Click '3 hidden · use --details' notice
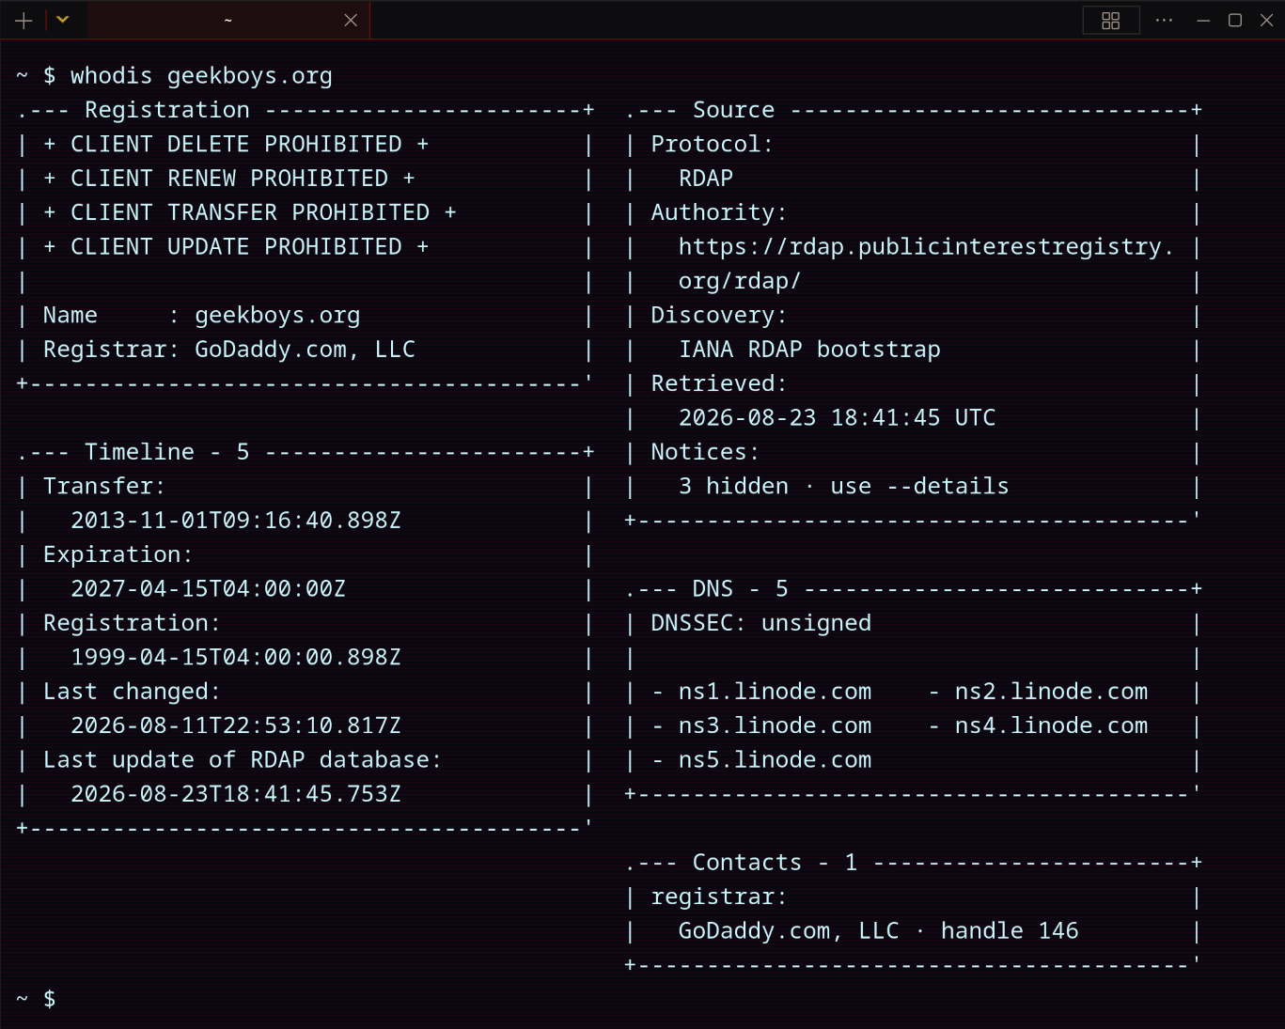Screen dimensions: 1285x1029 844,487
